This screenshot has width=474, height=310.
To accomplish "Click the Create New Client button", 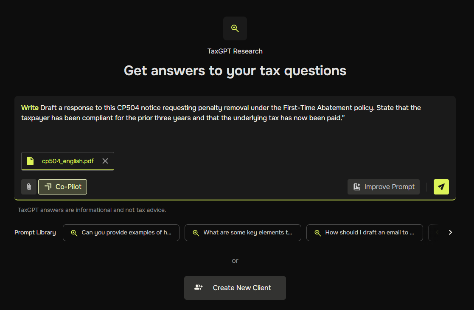I will (x=235, y=288).
